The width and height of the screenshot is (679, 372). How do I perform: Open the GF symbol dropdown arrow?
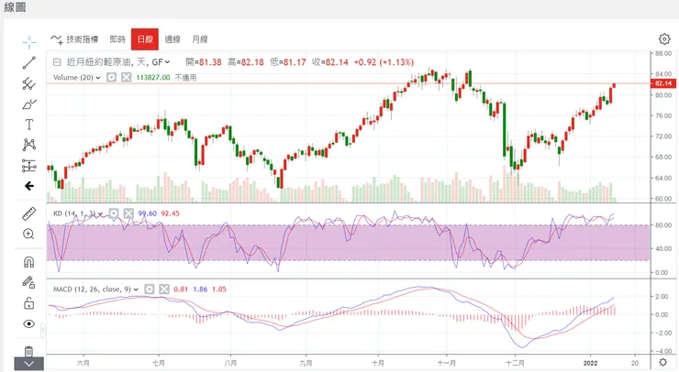(168, 62)
